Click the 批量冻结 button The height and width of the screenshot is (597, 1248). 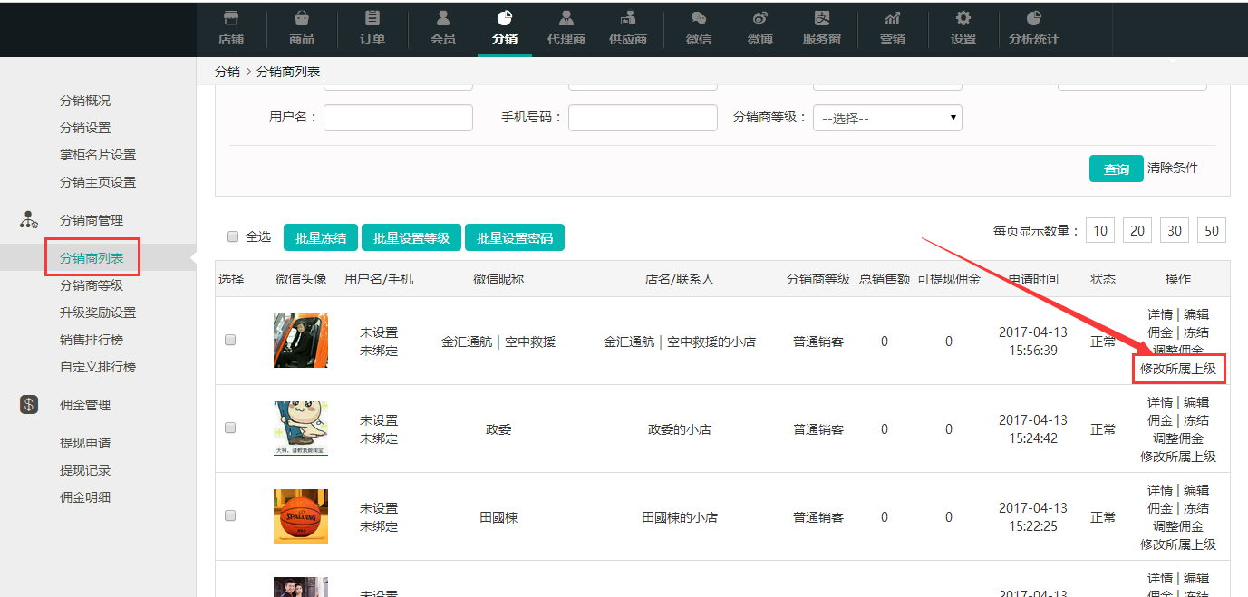click(321, 237)
